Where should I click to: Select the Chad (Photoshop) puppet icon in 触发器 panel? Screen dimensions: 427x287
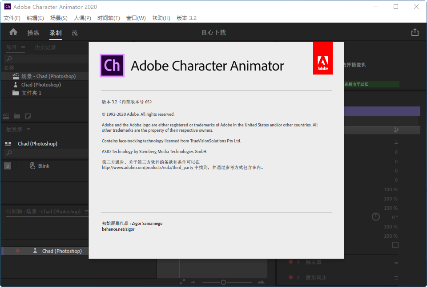[8, 143]
